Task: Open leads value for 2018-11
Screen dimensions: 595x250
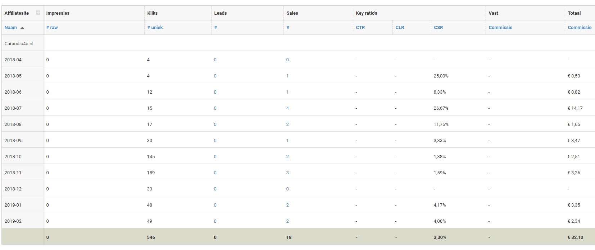Action: [215, 173]
